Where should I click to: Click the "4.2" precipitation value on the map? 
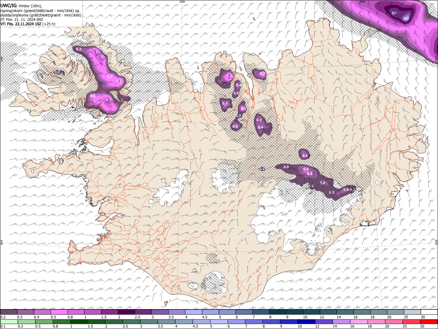(x=407, y=18)
